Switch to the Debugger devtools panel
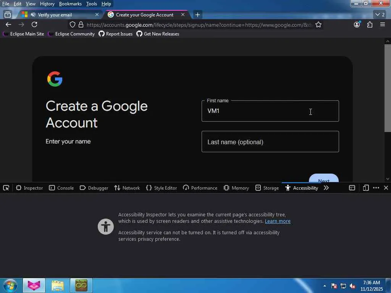 coord(94,188)
